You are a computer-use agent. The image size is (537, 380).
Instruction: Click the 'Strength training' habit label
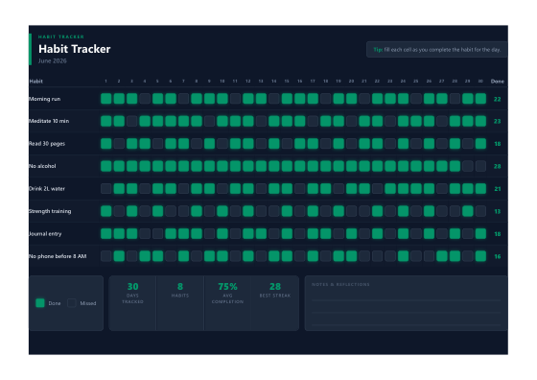pos(50,211)
